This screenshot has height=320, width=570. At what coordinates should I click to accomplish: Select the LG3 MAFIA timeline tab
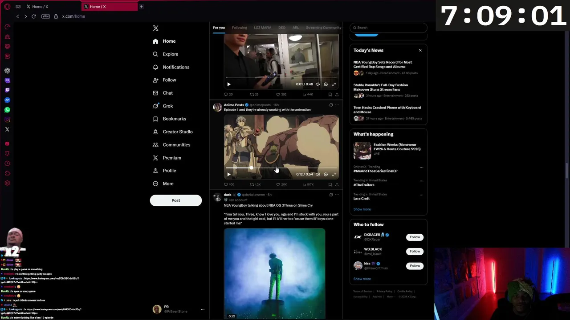[263, 28]
